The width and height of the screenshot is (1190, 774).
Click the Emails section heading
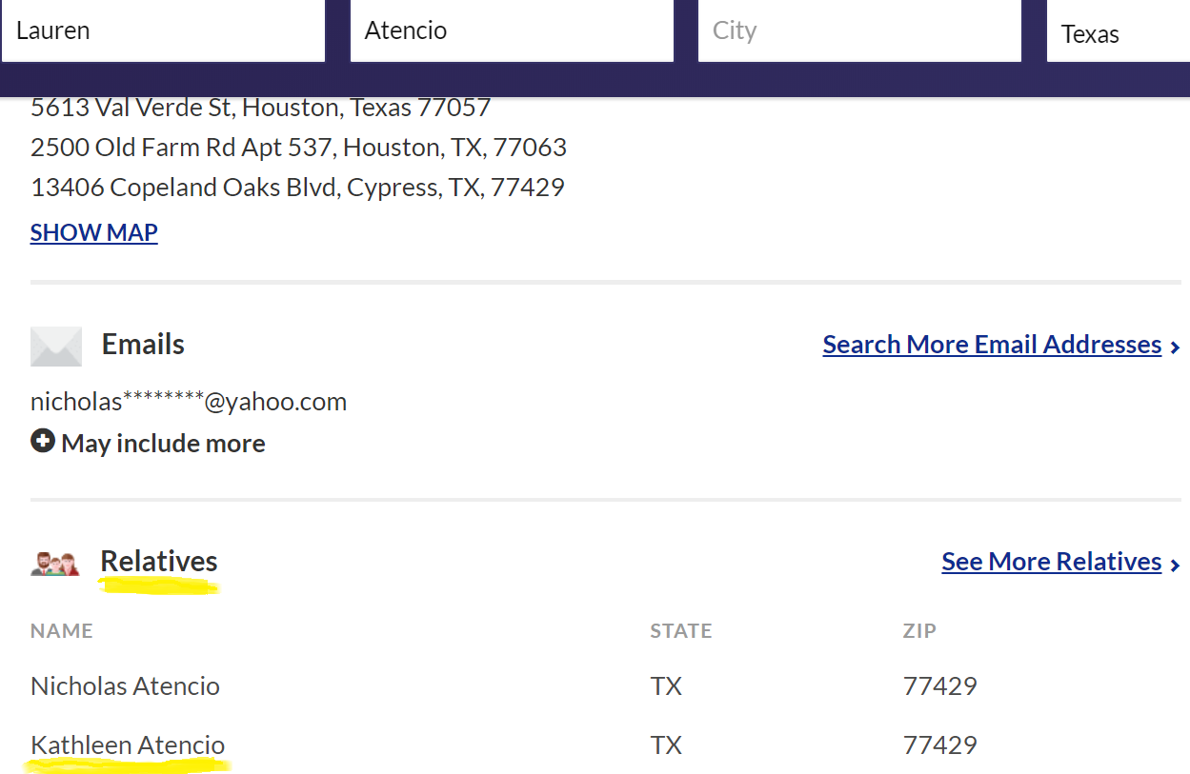[143, 345]
